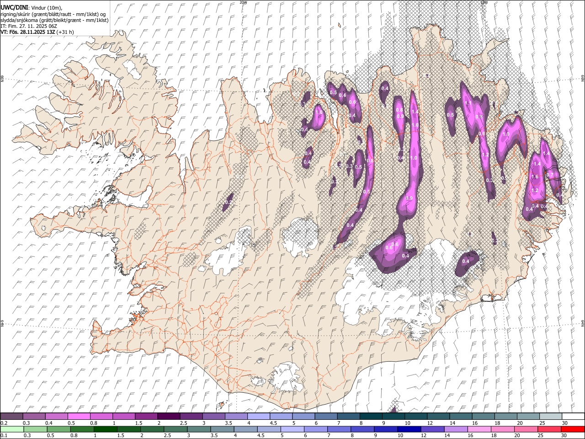Click the darkest green swatch labeled 1, bottom legend row
This screenshot has width=585, height=439.
(x=106, y=429)
